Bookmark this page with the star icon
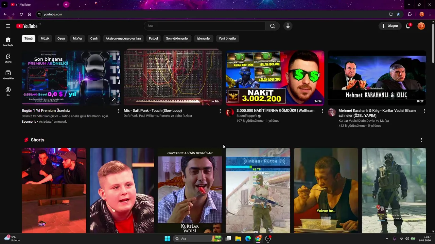 (398, 14)
